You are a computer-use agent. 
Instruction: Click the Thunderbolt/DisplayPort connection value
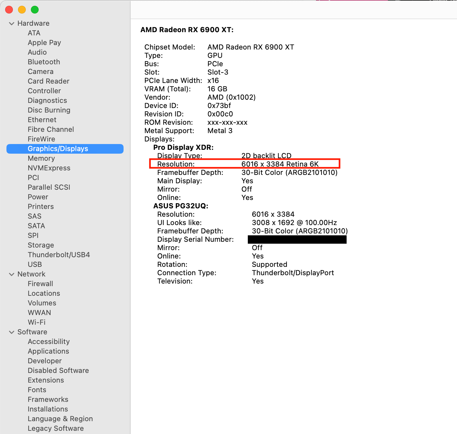coord(293,273)
